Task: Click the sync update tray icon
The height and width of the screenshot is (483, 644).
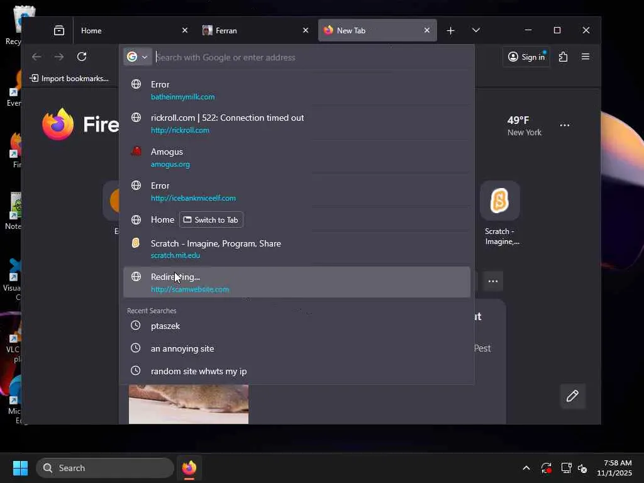Action: pyautogui.click(x=547, y=468)
